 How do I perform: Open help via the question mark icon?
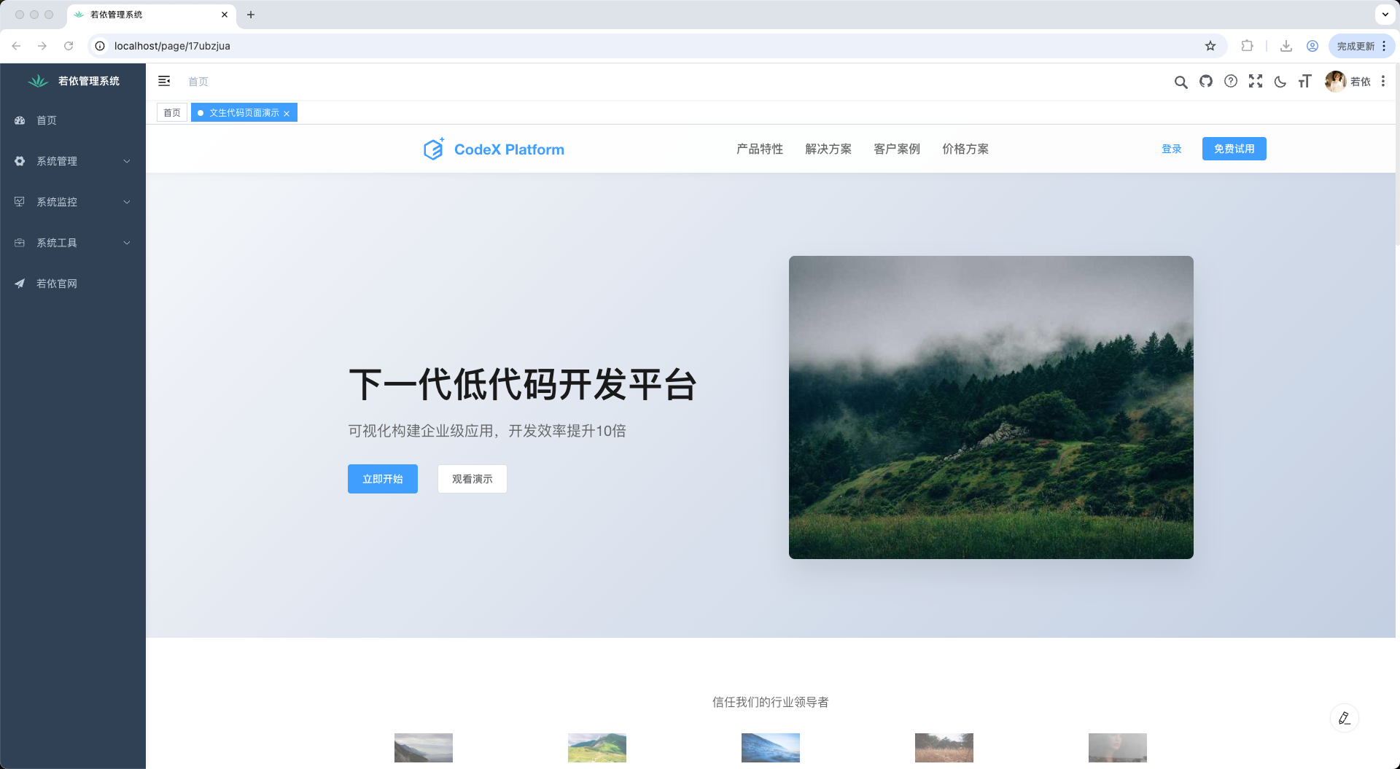click(1231, 82)
